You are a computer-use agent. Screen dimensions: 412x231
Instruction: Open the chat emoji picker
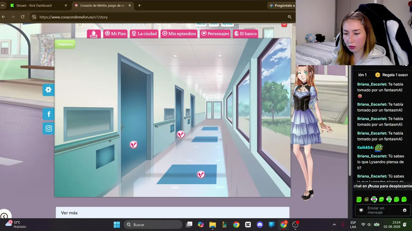pyautogui.click(x=405, y=210)
